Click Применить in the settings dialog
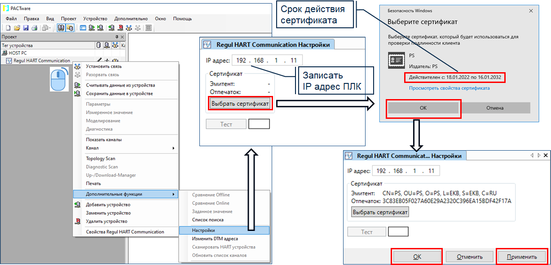 tap(522, 257)
